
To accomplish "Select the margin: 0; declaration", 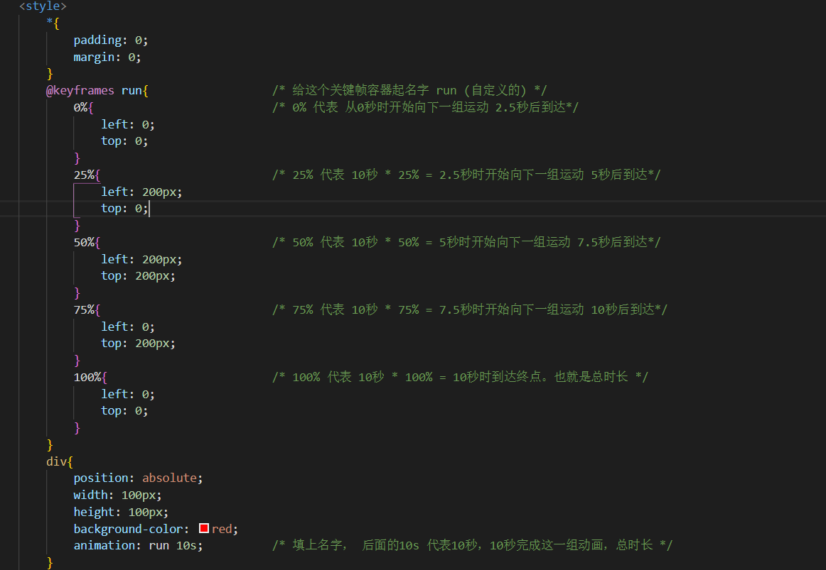I will [107, 57].
